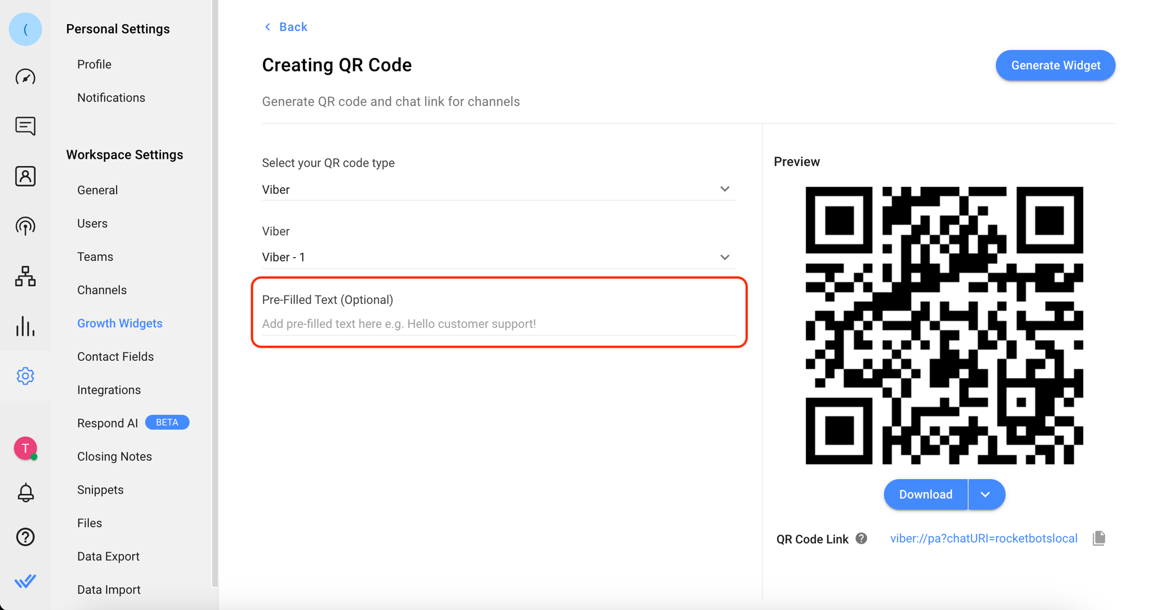Screen dimensions: 1154x610
Task: Click the notifications bell icon
Action: pyautogui.click(x=25, y=493)
